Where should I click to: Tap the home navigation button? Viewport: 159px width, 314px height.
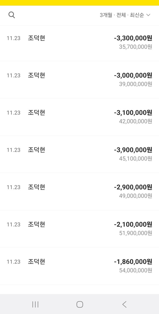tap(80, 304)
